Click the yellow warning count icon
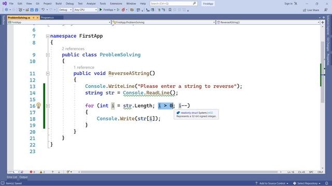The image size is (332, 186). point(41,172)
